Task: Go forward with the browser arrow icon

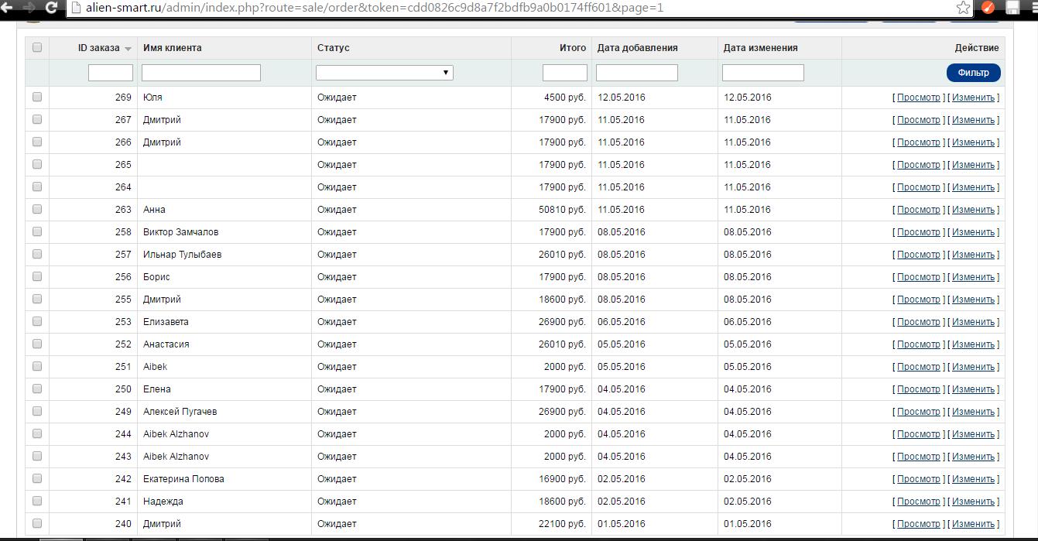Action: (29, 8)
